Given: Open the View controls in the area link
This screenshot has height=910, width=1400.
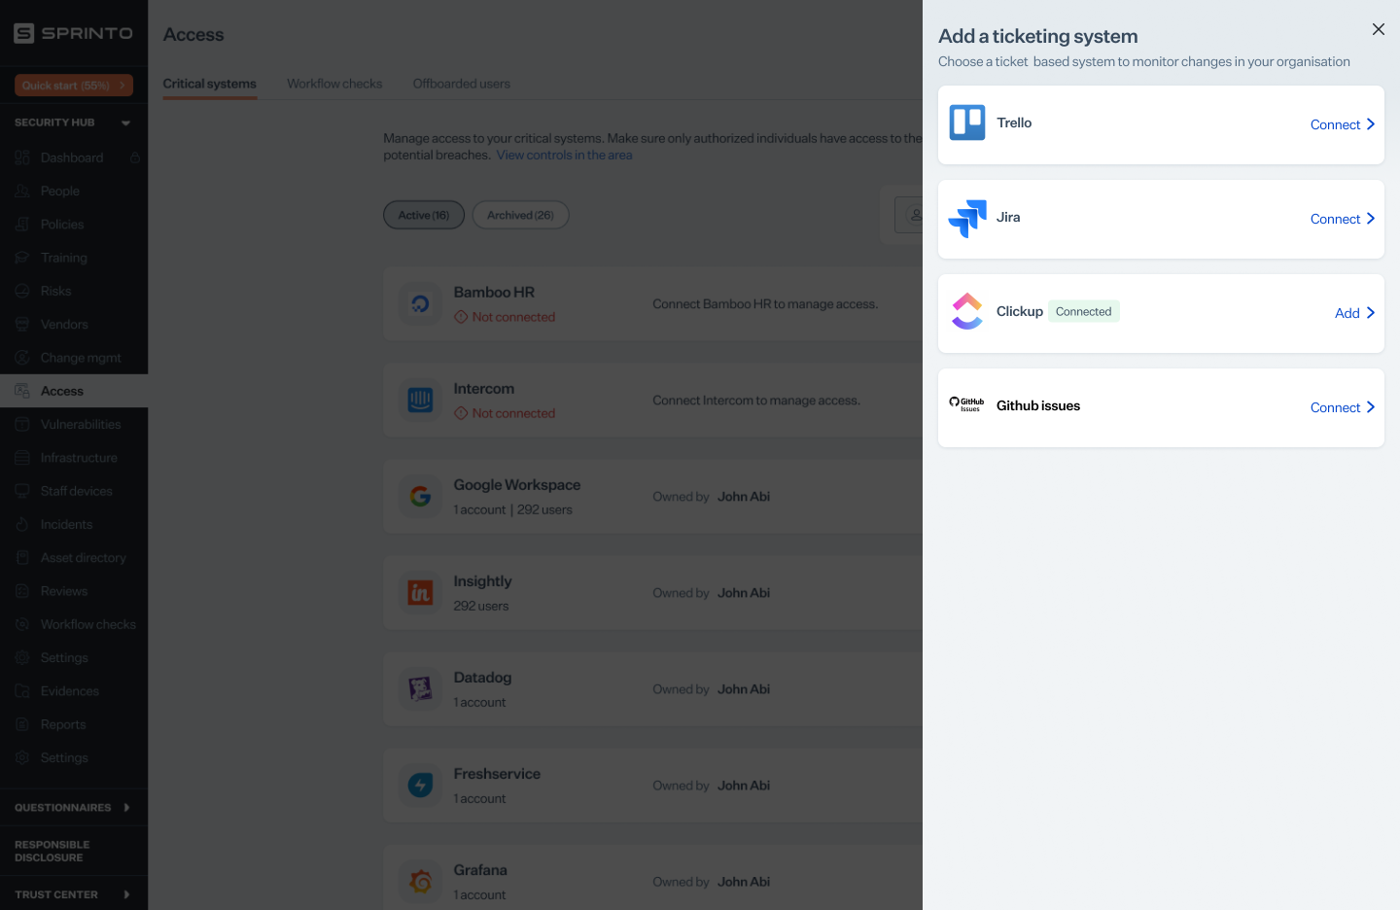Looking at the screenshot, I should point(564,155).
